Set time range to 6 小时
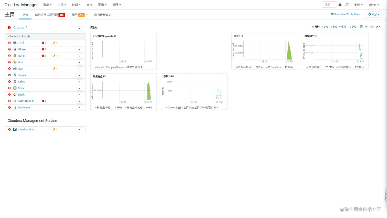Screen dimensions: 387x218 [342, 27]
